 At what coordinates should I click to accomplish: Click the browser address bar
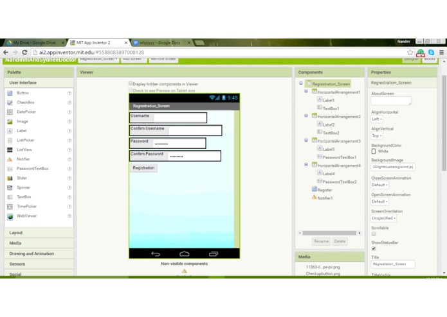[x=218, y=53]
